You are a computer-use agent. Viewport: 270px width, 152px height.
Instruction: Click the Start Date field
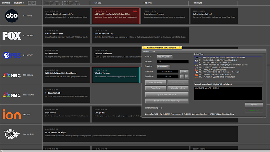click(x=168, y=71)
